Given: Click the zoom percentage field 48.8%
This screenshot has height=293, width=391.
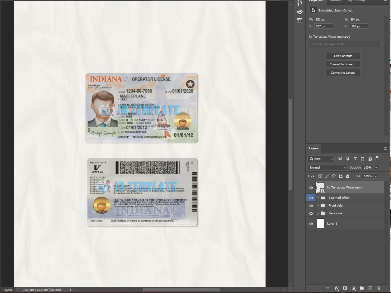Looking at the screenshot, I should tap(8, 290).
